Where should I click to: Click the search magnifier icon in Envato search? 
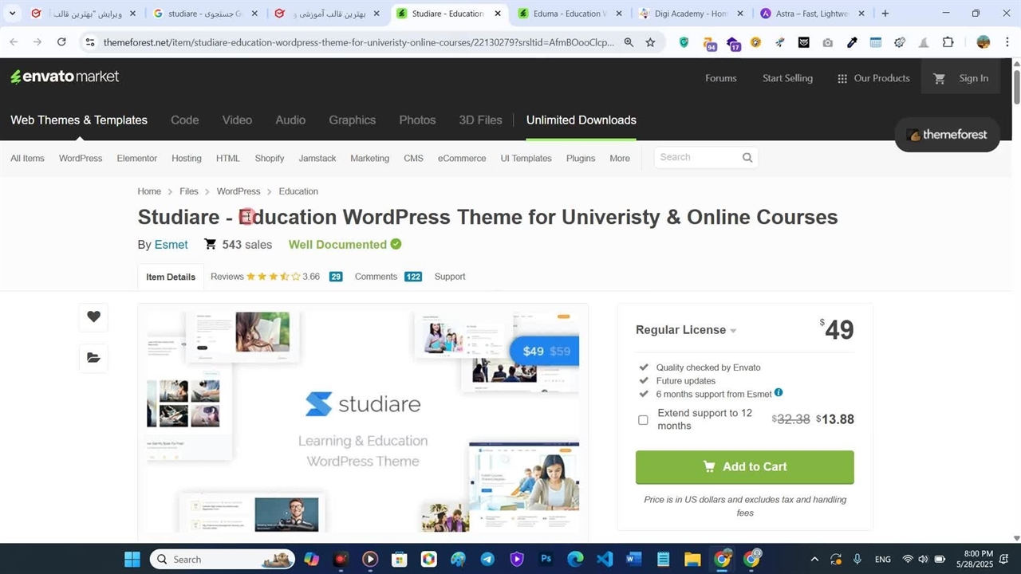[747, 158]
